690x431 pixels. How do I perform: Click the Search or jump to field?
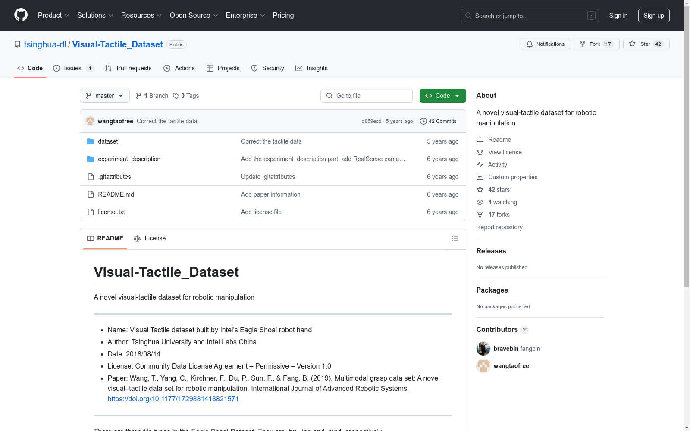click(x=530, y=16)
